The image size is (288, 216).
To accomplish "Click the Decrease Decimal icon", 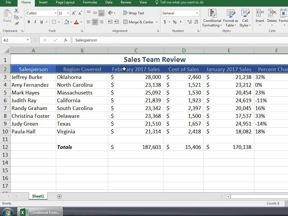I will pos(196,22).
